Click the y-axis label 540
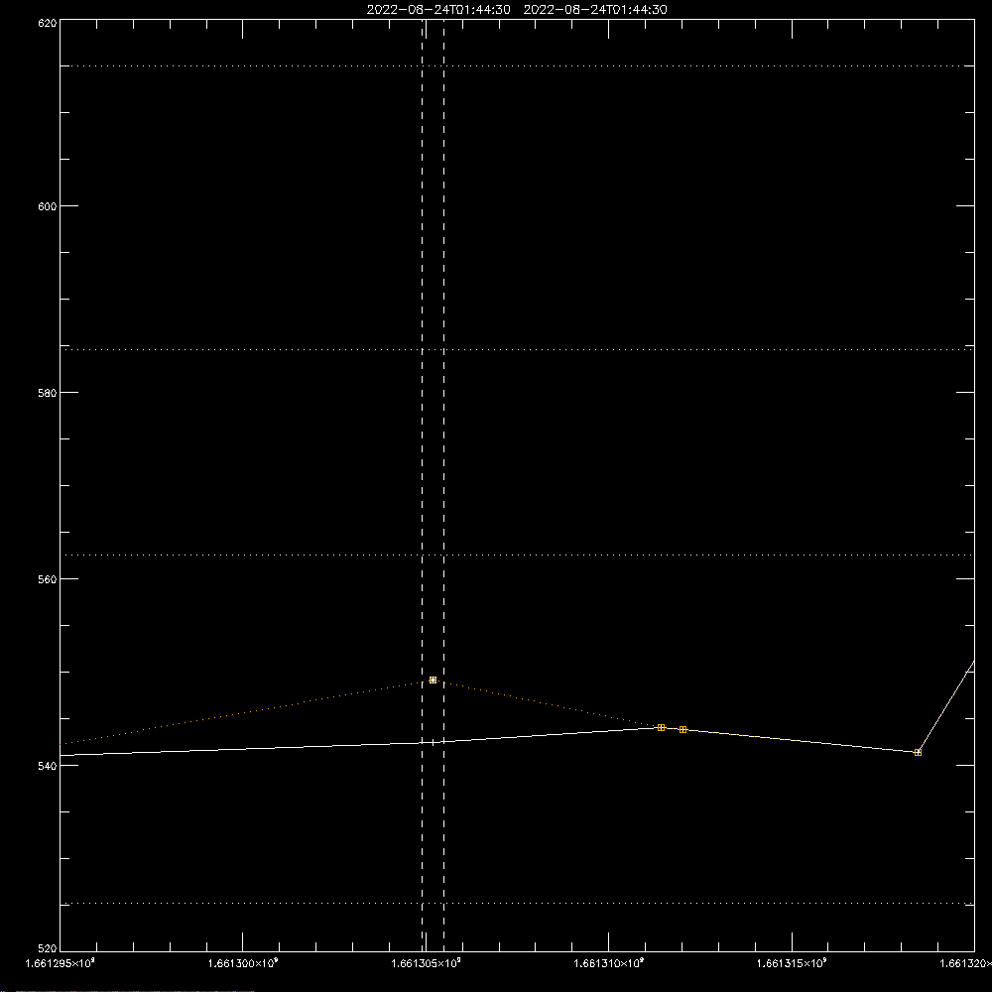Screen dimensions: 992x992 click(x=48, y=766)
